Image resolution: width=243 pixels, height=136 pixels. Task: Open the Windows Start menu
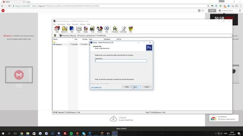(3, 133)
